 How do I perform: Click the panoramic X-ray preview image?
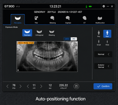[47, 56]
